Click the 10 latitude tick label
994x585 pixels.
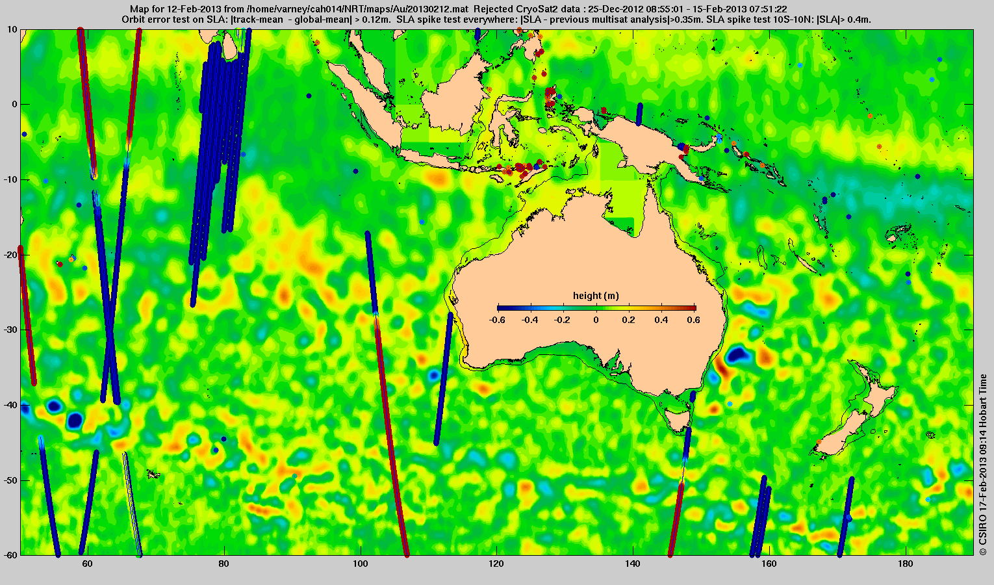(x=13, y=29)
